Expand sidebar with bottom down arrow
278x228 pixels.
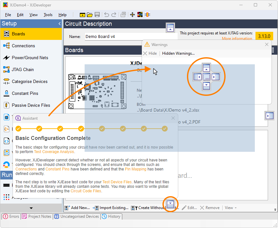(31, 208)
